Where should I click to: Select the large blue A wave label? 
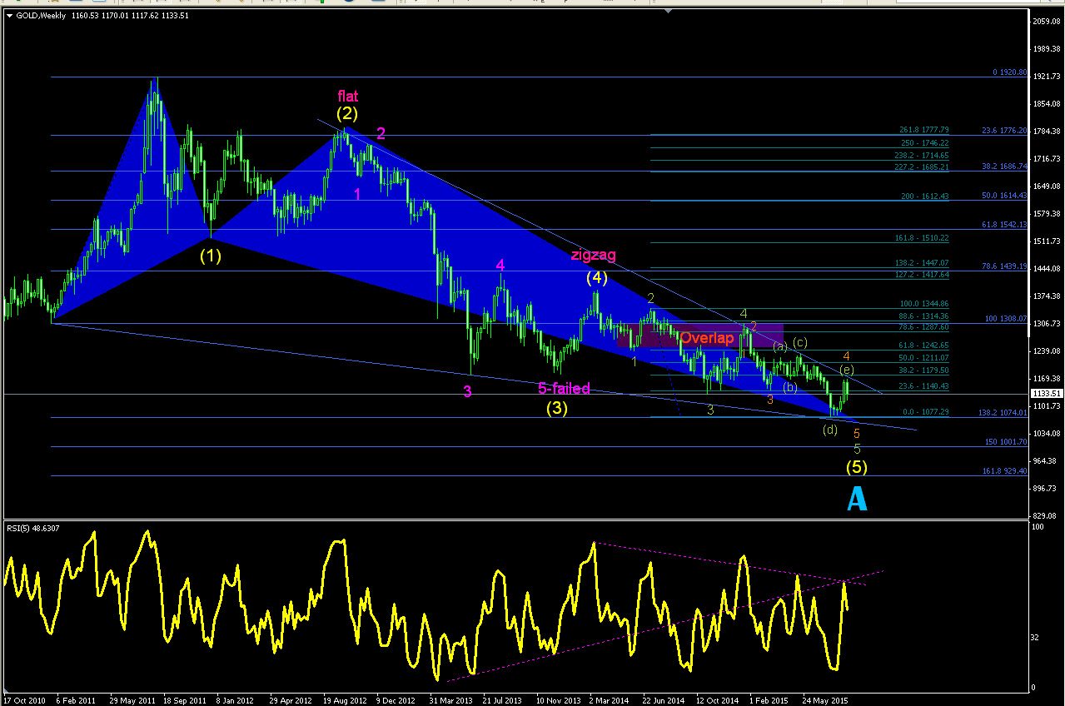tap(858, 498)
